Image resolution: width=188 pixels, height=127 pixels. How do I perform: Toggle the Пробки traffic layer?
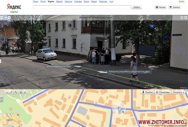[147, 92]
